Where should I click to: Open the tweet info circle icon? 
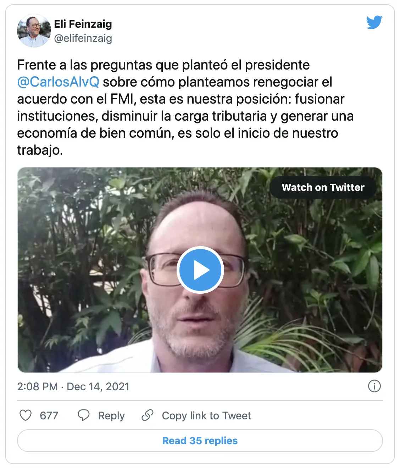374,386
